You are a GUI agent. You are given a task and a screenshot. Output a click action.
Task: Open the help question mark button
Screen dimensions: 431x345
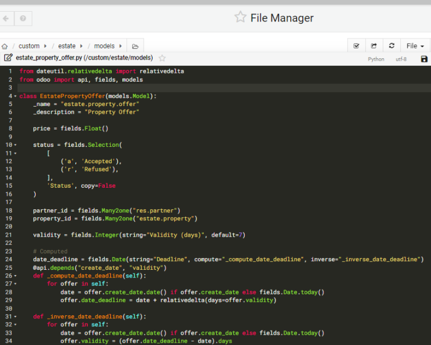23,19
